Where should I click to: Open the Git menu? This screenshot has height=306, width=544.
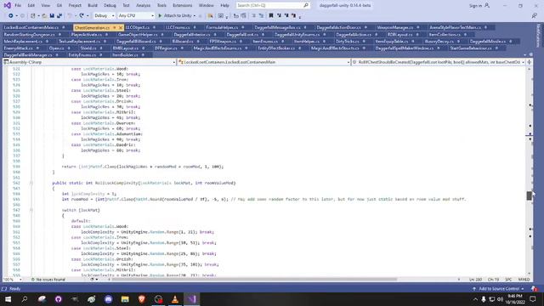pos(59,6)
